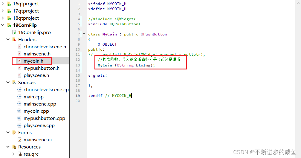Click '#define MYCOIN_H' code line
Viewport: 301px width, 158px height.
[107, 9]
